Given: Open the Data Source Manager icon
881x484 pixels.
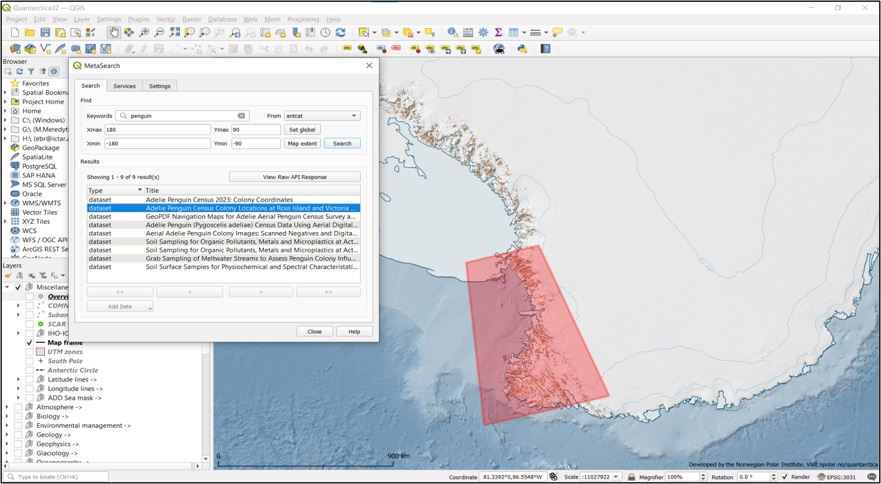Looking at the screenshot, I should pos(15,48).
